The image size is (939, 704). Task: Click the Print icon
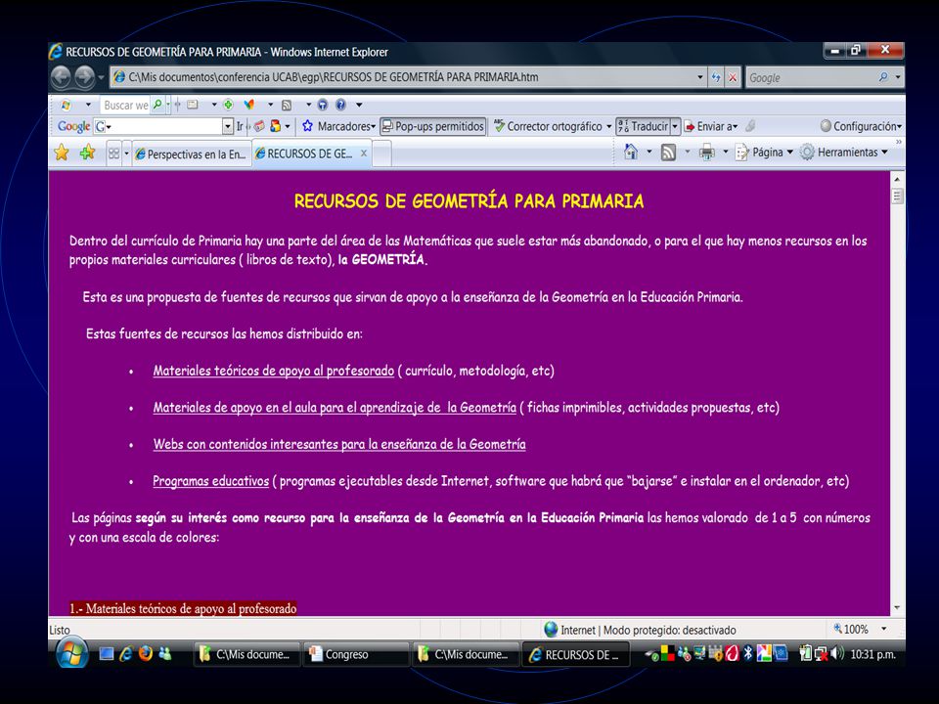[707, 153]
